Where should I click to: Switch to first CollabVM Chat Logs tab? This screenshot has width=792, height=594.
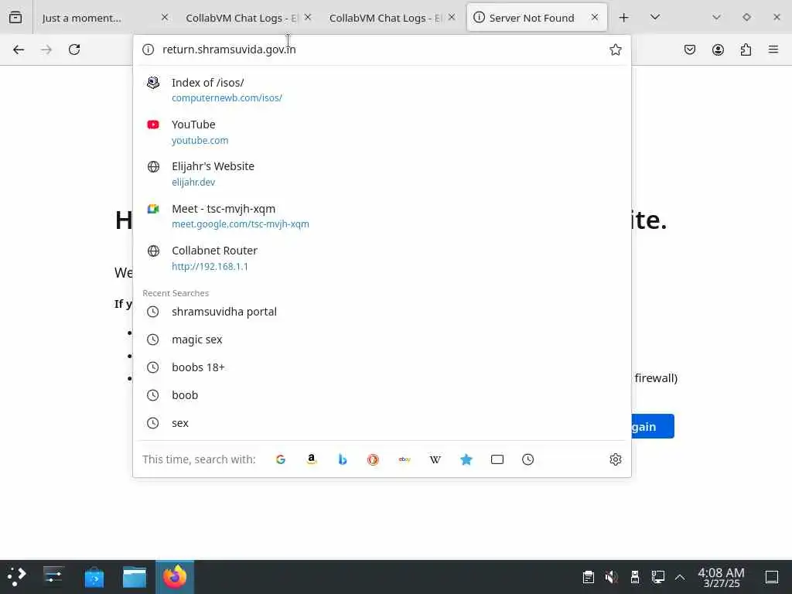[248, 18]
